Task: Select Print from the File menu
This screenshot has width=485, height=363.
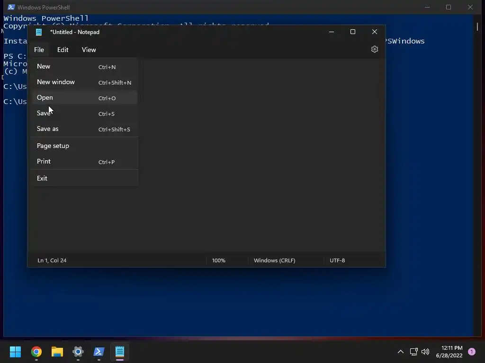Action: pyautogui.click(x=84, y=162)
